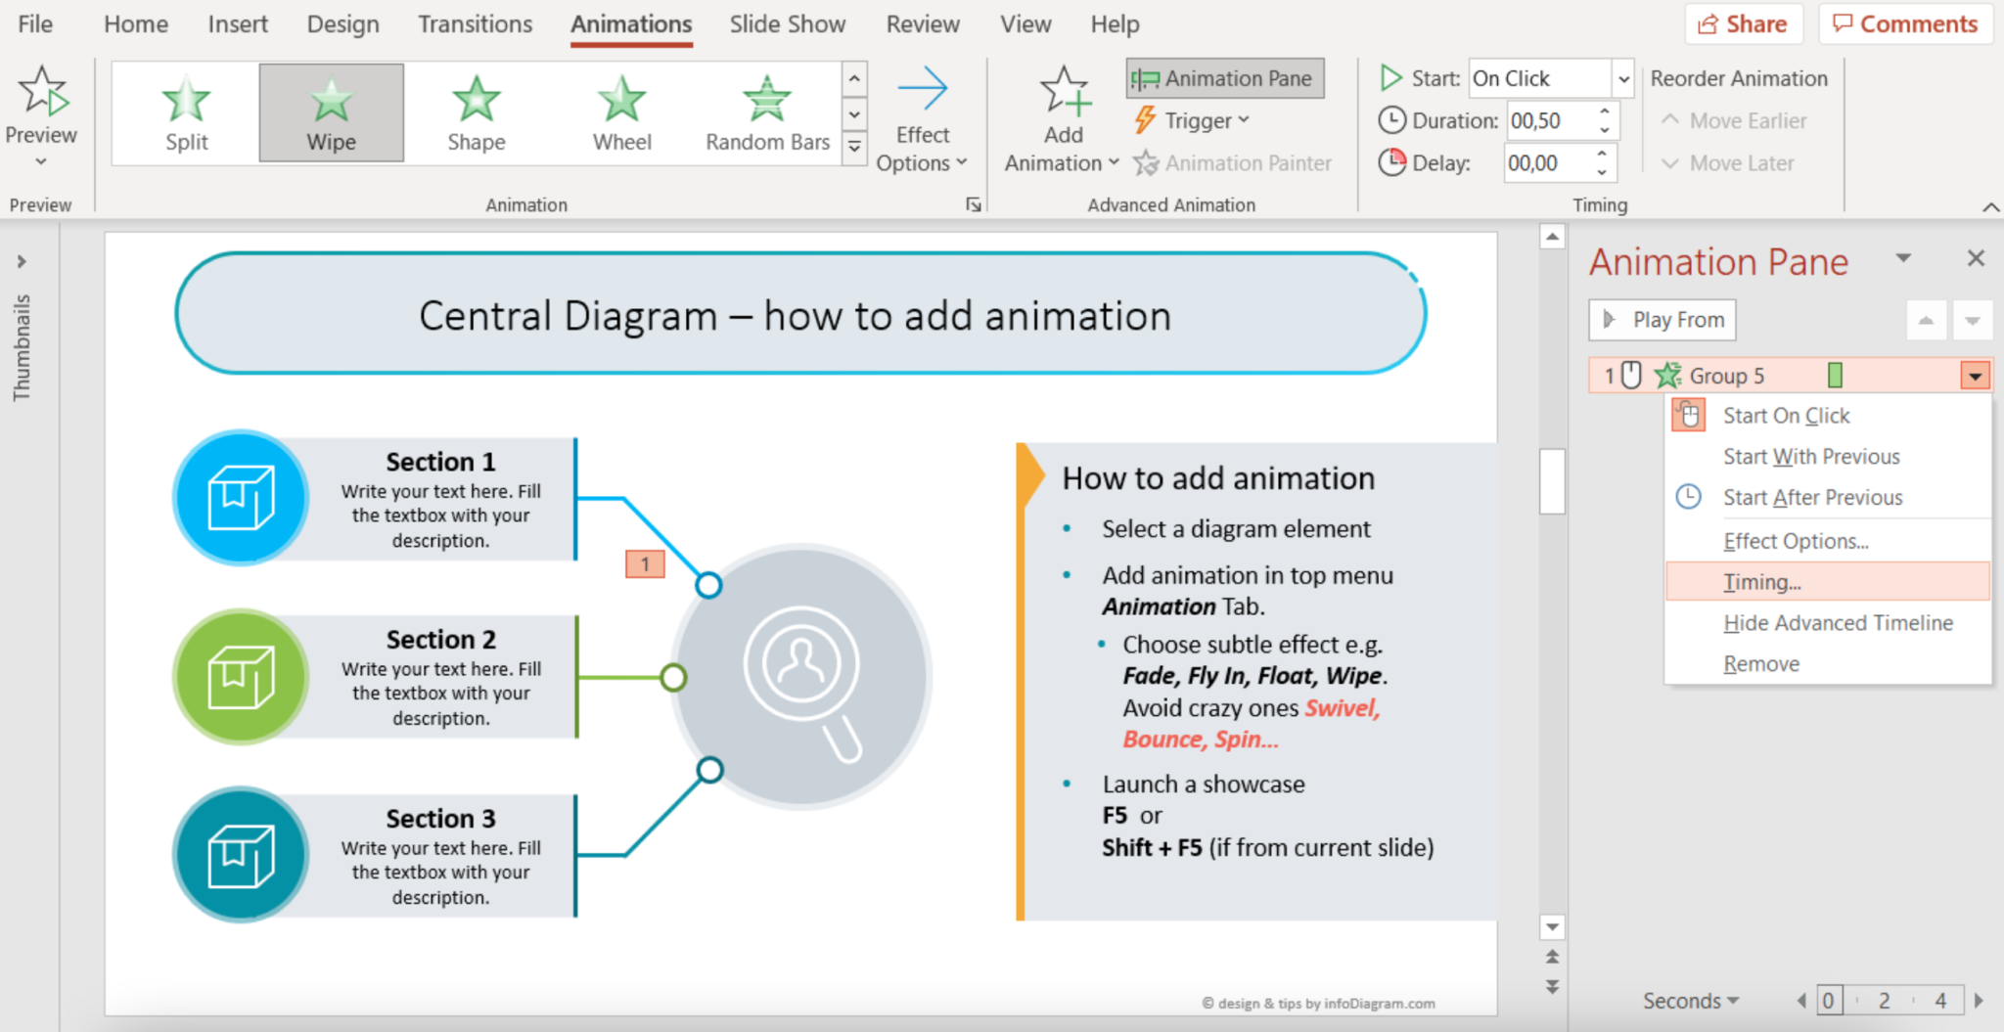Select the Split animation
The image size is (2004, 1032).
point(185,111)
